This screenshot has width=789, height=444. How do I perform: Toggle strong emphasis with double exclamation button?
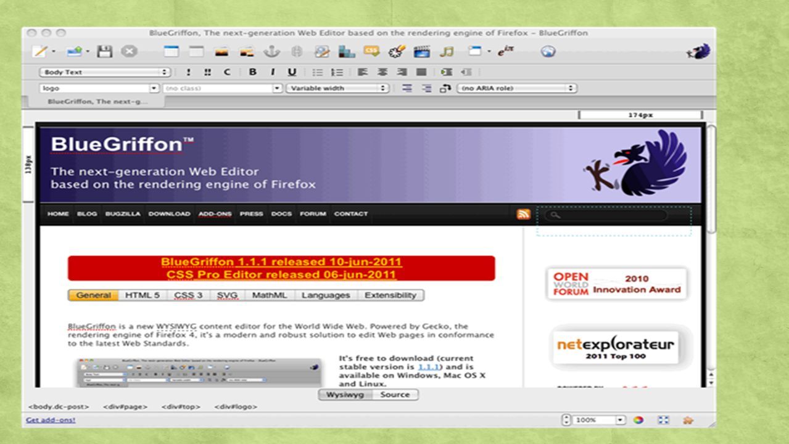pyautogui.click(x=207, y=72)
